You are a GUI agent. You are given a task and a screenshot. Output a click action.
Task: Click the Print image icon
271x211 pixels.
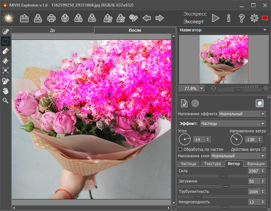pos(51,18)
